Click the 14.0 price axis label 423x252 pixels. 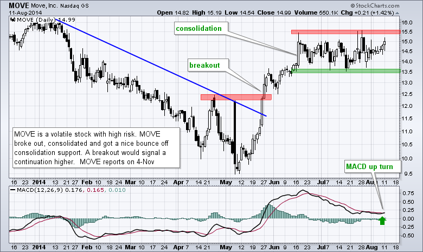(x=407, y=61)
